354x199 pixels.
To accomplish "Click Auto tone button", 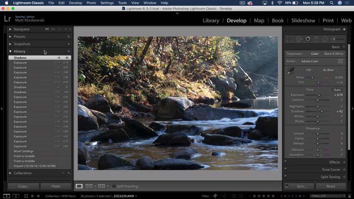I will tap(337, 90).
